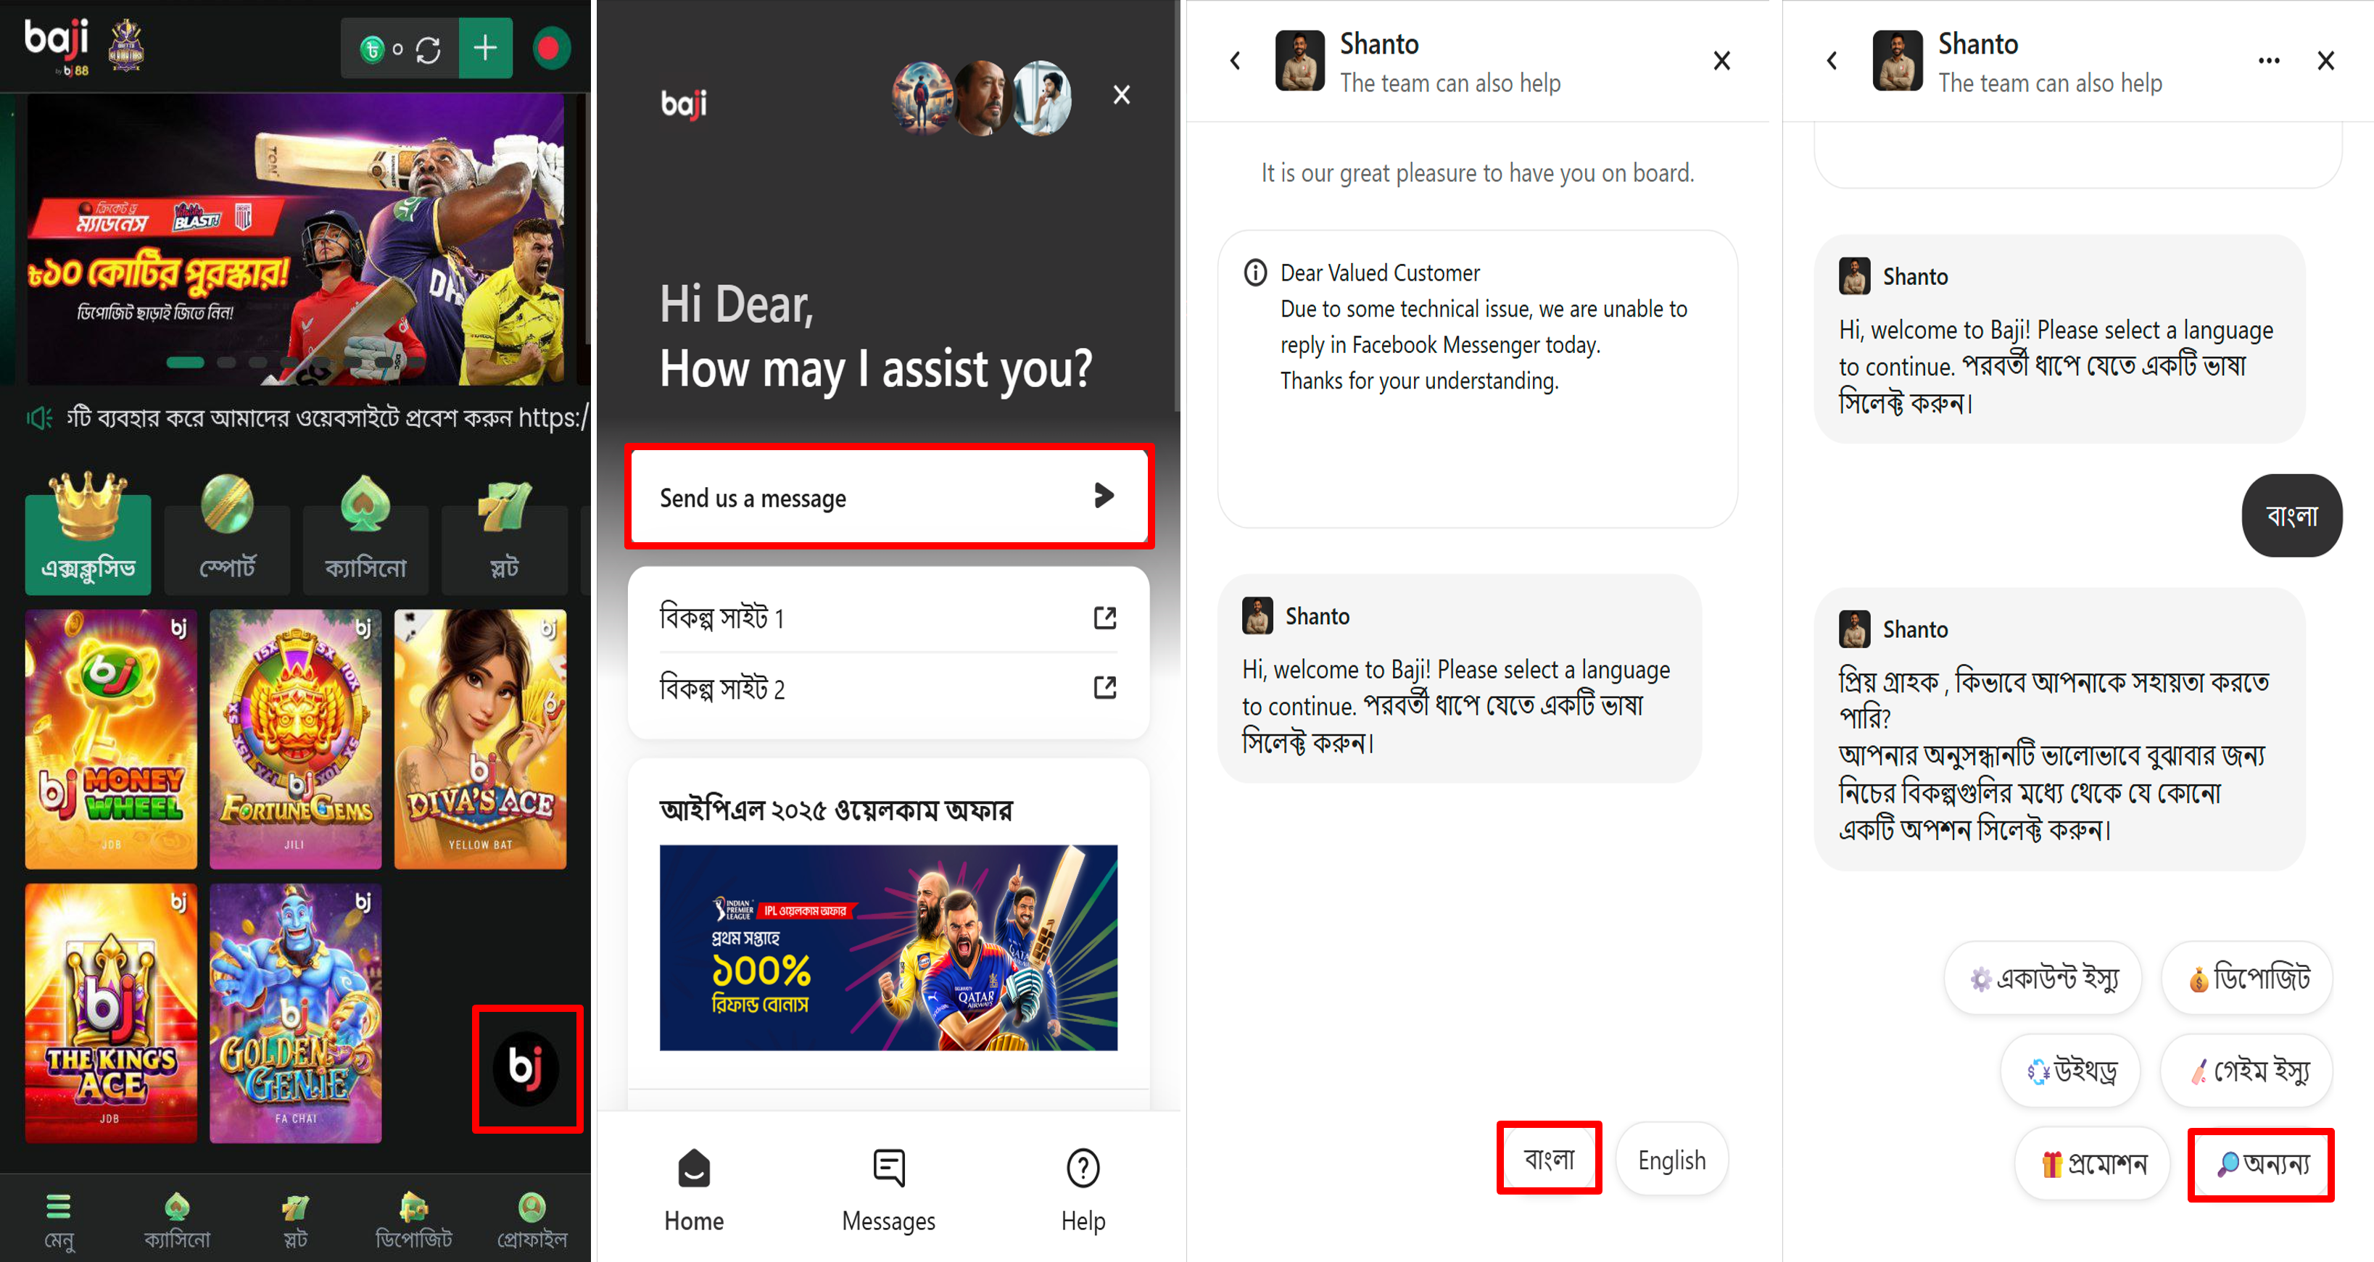The height and width of the screenshot is (1262, 2374).
Task: Refresh the wallet balance icon
Action: pos(428,50)
